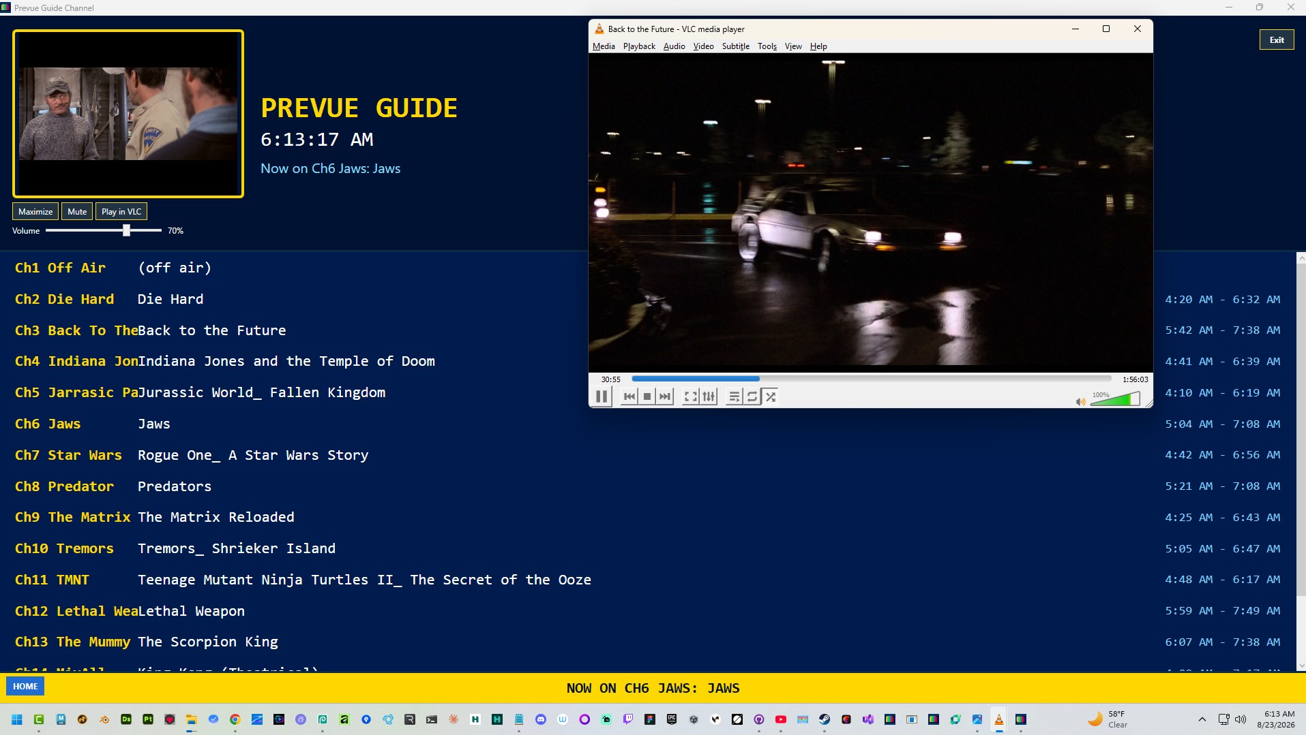
Task: Select Ch3 Back to the Future row
Action: [648, 330]
